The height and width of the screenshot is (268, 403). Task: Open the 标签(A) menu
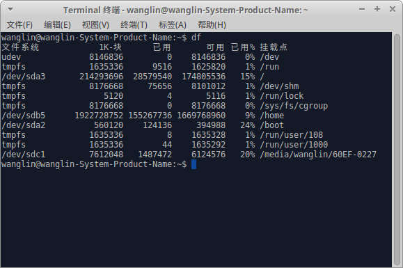173,25
